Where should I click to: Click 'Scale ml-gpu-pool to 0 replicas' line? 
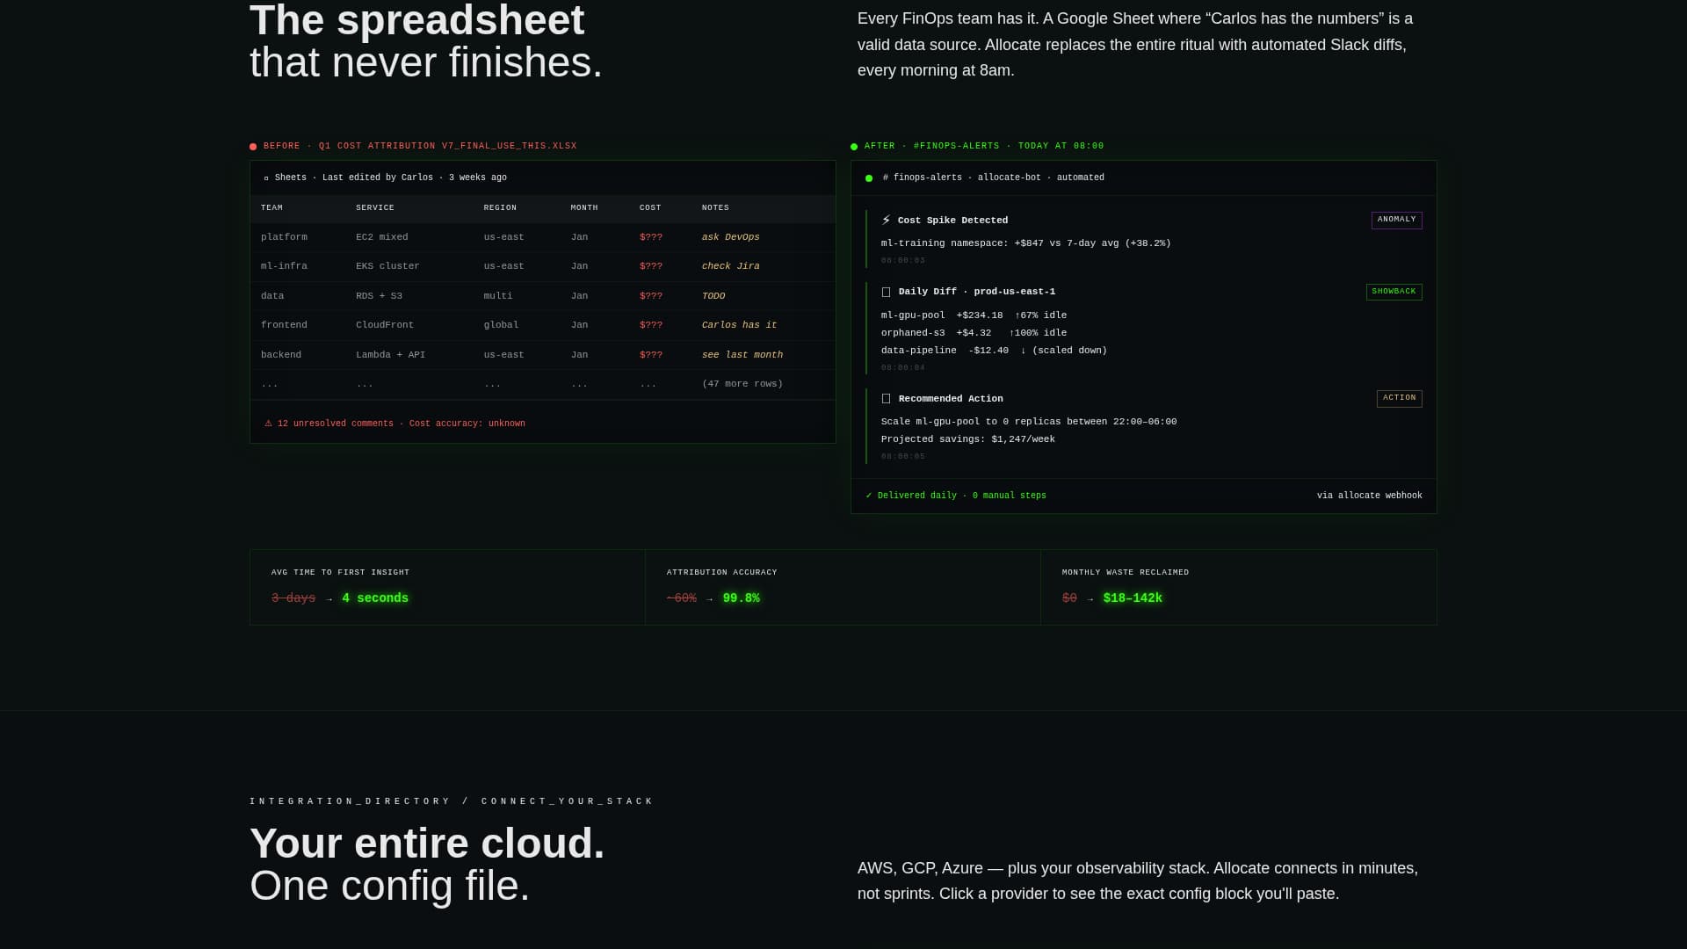click(1029, 422)
